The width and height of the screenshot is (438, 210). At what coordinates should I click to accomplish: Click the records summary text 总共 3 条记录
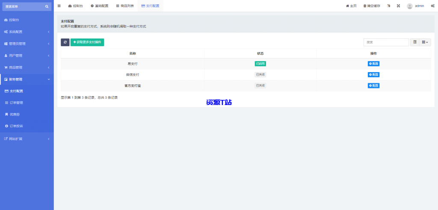(107, 98)
